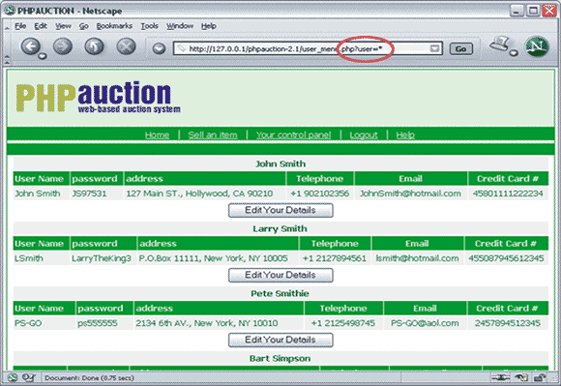The width and height of the screenshot is (561, 386).
Task: Select email lsmith@hotmail.com
Action: [x=417, y=258]
